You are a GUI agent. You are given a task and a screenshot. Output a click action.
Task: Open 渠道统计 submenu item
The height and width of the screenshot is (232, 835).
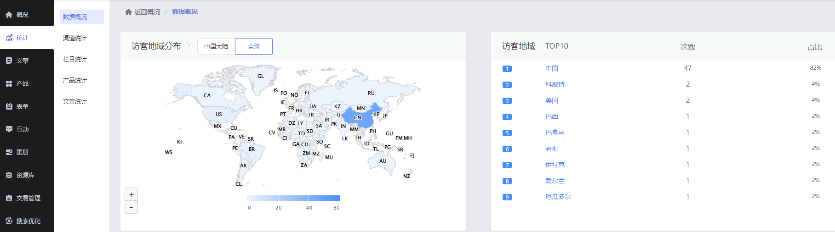(x=75, y=38)
